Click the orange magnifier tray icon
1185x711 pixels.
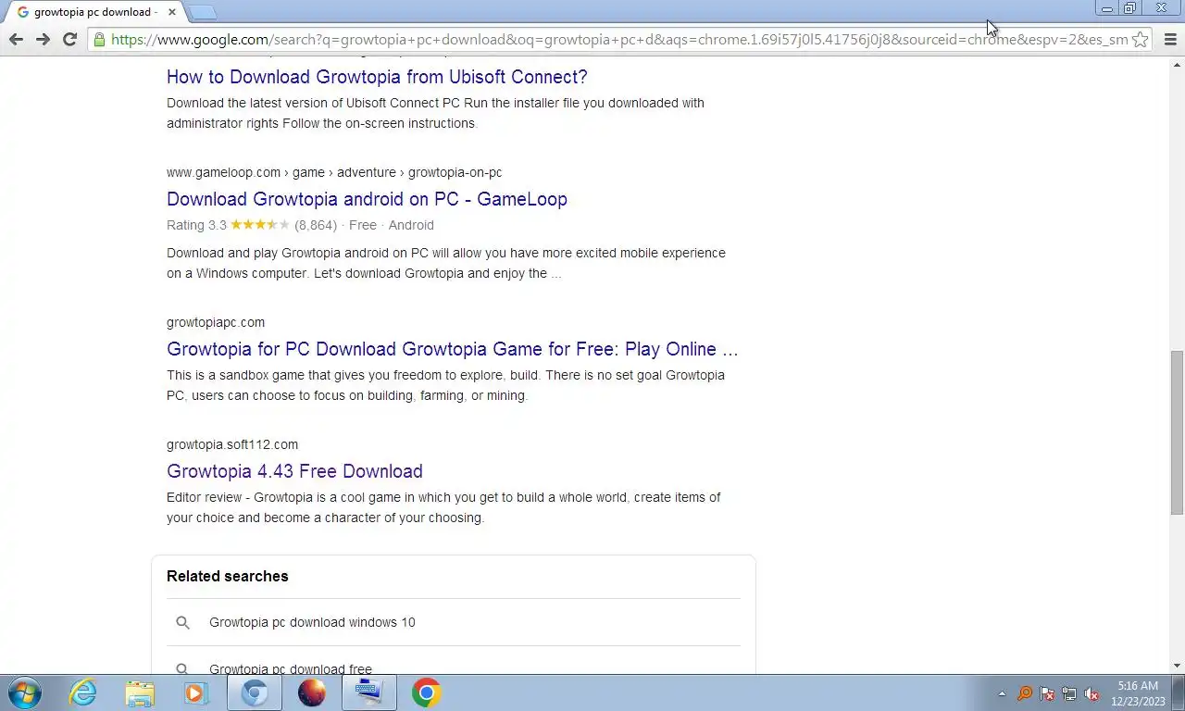(x=1025, y=693)
